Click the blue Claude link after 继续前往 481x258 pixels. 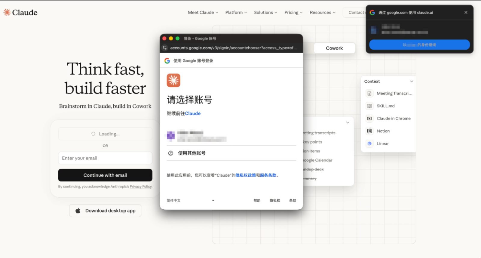193,114
